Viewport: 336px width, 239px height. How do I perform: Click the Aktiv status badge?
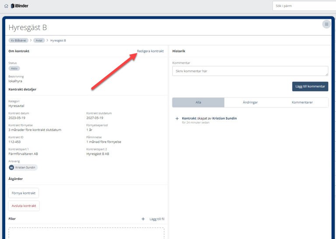[x=14, y=69]
